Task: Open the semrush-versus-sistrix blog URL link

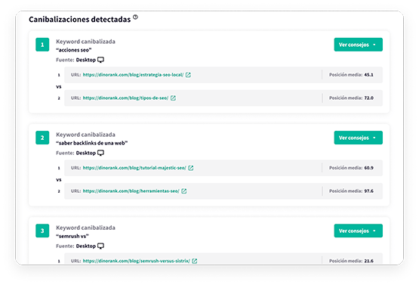Action: point(137,261)
